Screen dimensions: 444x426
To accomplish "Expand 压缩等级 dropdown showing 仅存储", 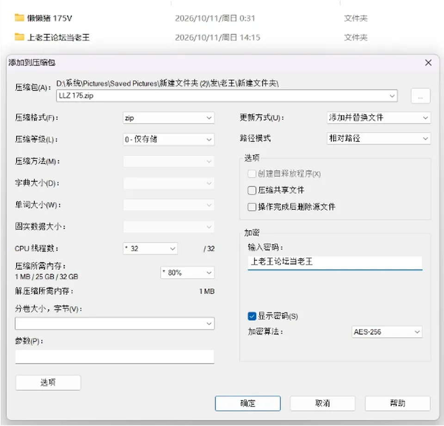I will pyautogui.click(x=168, y=140).
